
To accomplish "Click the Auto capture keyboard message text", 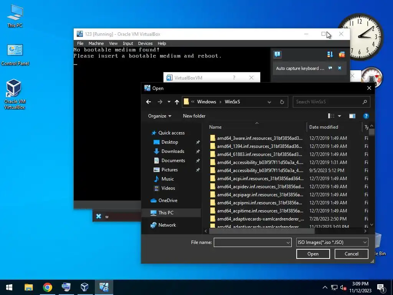I will pos(300,68).
